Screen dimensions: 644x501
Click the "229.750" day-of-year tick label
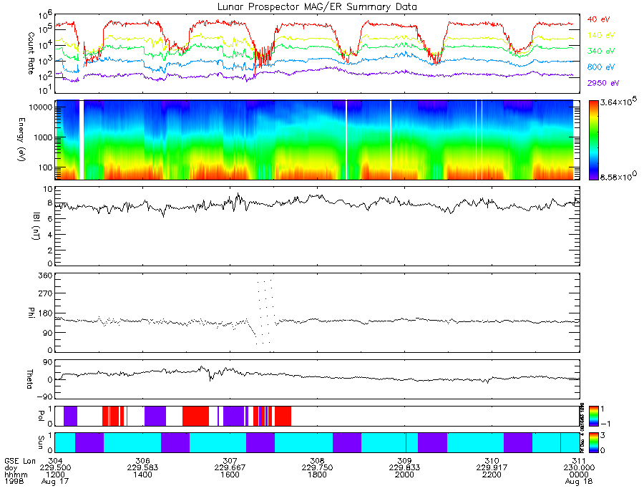(x=317, y=468)
